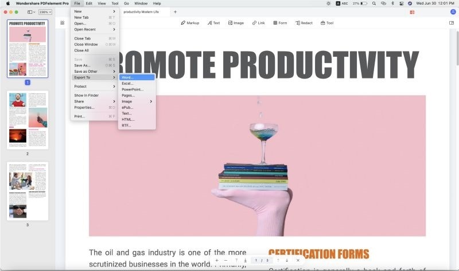
Task: Zoom in with the plus in floating bar
Action: click(x=217, y=260)
